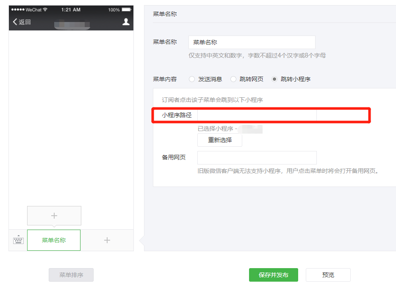The image size is (396, 288).
Task: Click the battery icon in phone status bar
Action: click(127, 10)
